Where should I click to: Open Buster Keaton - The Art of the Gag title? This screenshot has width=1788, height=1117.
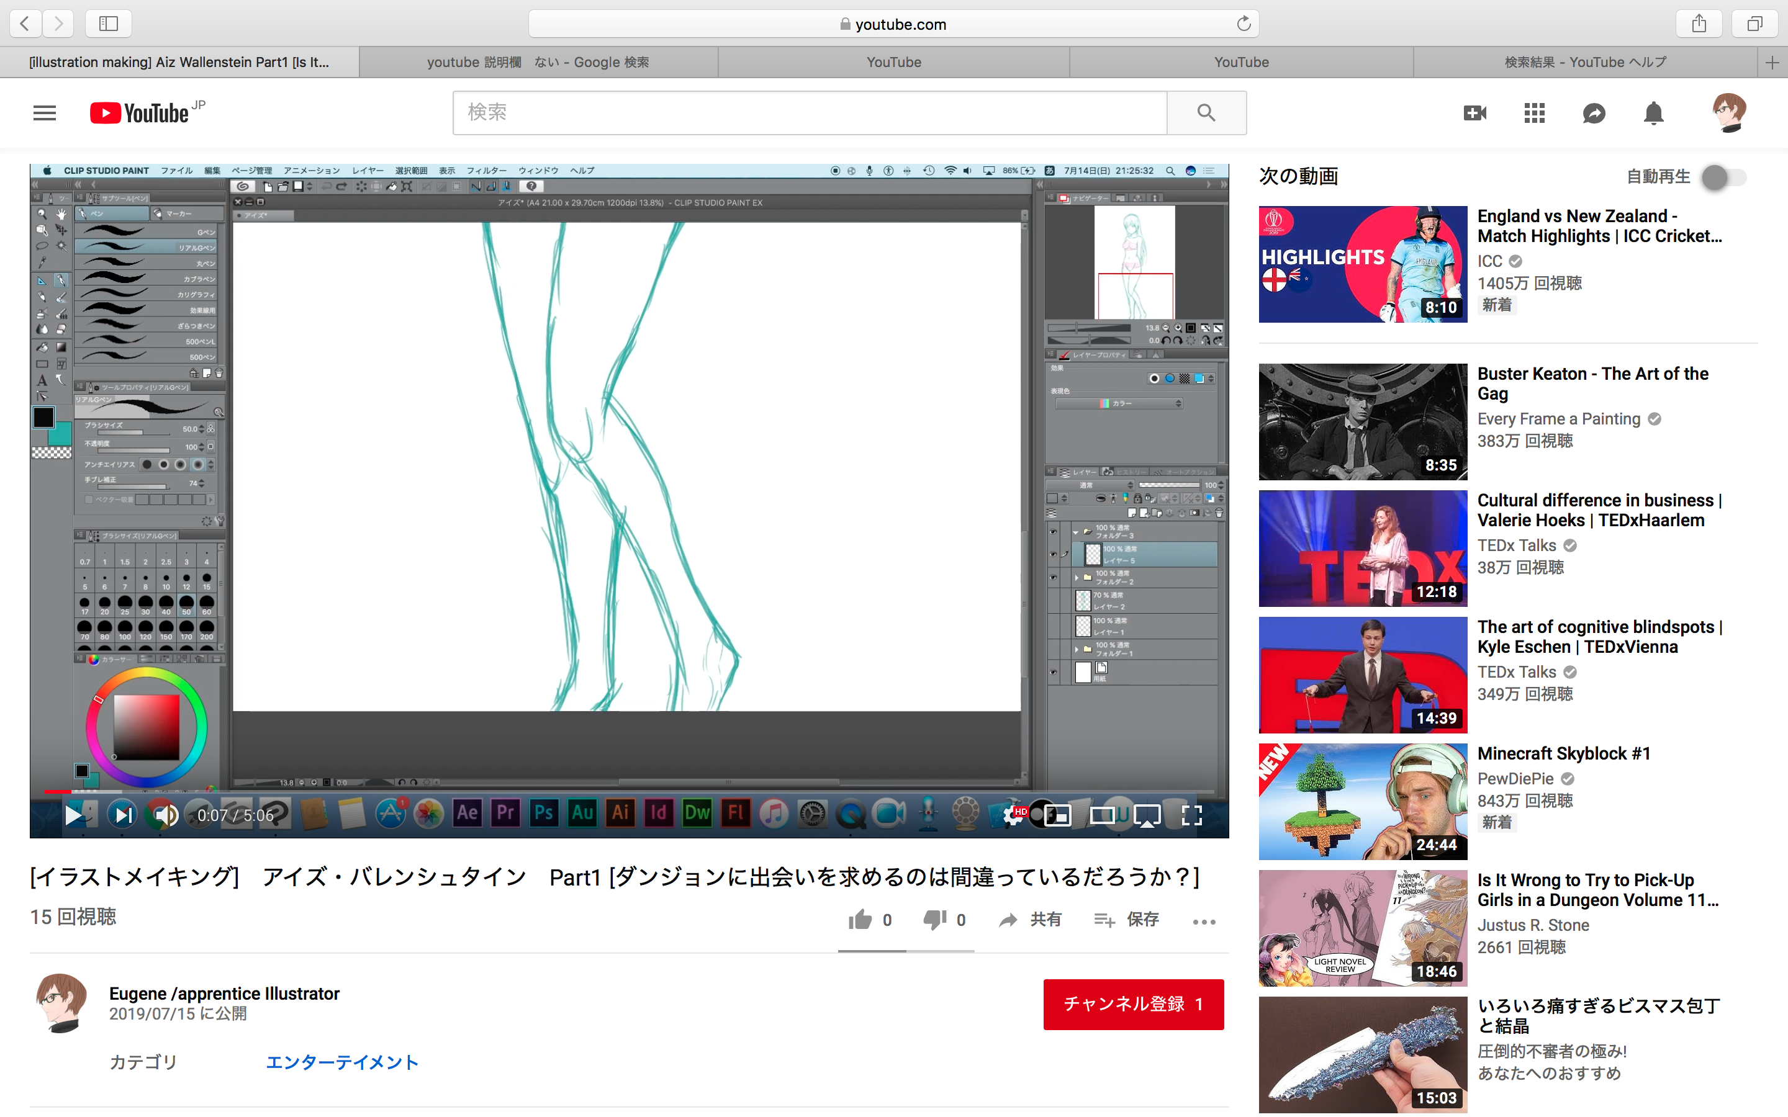point(1593,384)
